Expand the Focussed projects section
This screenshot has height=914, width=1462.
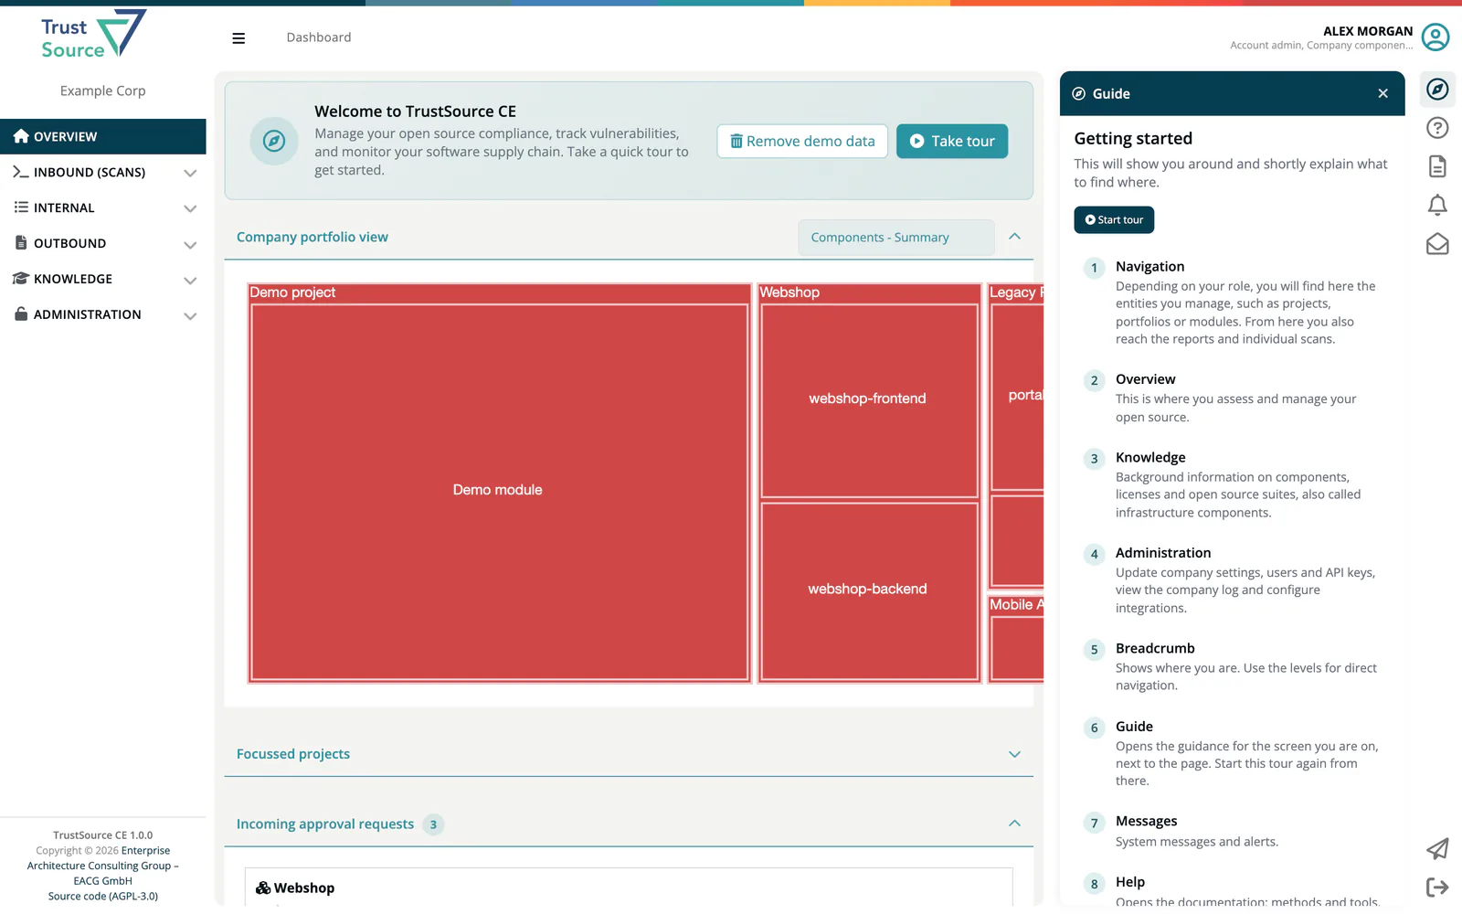(1014, 754)
